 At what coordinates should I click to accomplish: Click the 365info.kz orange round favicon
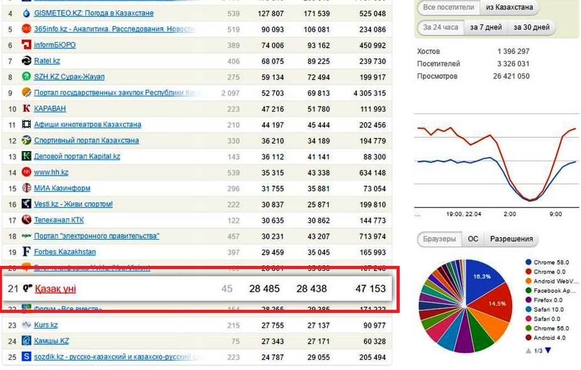coord(26,29)
